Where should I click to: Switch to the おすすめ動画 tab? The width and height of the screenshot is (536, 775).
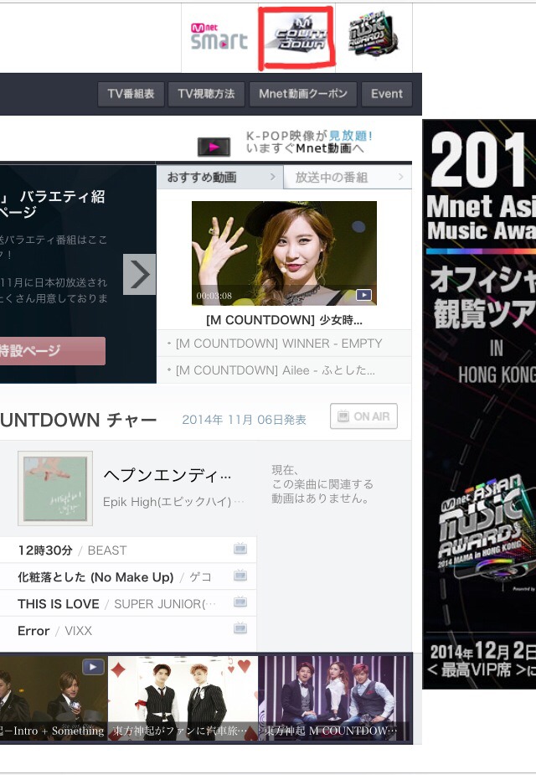tap(219, 177)
